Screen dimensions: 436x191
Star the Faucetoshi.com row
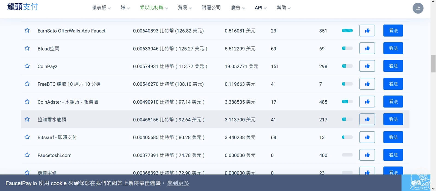pyautogui.click(x=27, y=155)
